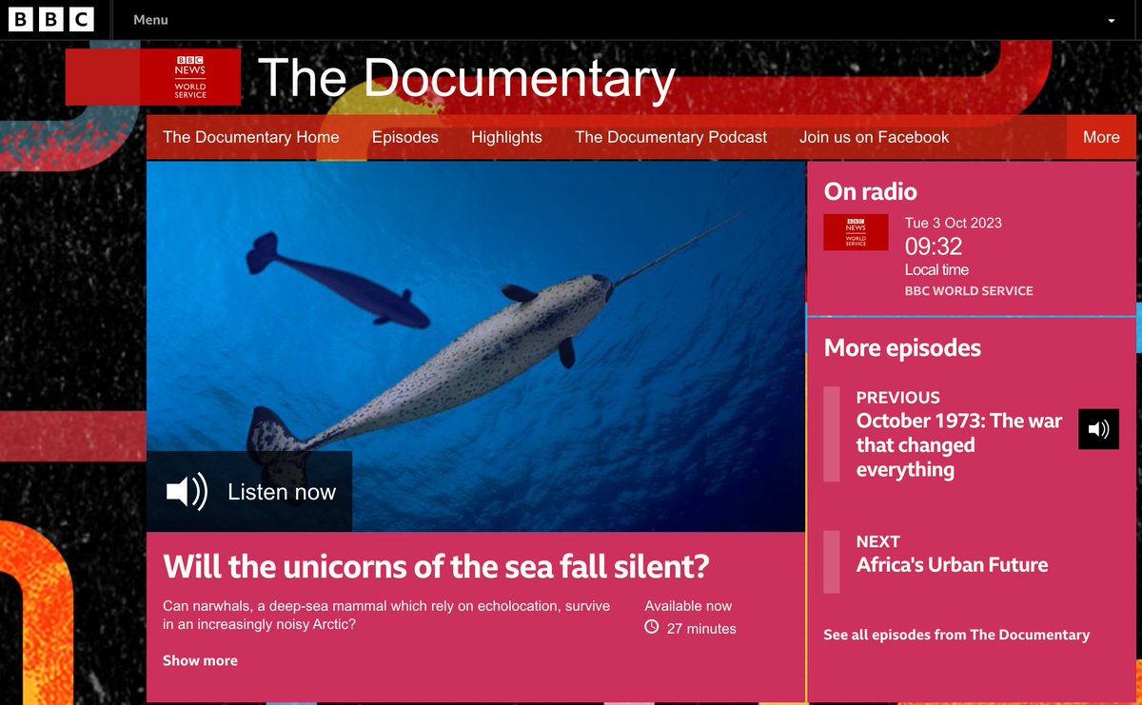Click the narwhal episode image
Screen dimensions: 1142x705
476,346
